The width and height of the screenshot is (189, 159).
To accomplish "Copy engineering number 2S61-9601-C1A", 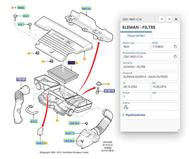I will coord(175,56).
